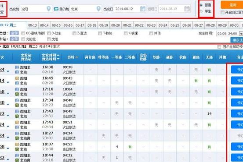Image resolution: width=243 pixels, height=162 pixels.
Task: Click the 全部 button for 车站
Action: coord(14,39)
